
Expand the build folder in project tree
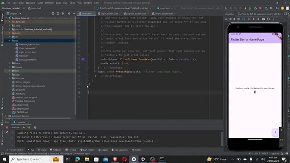(9, 33)
